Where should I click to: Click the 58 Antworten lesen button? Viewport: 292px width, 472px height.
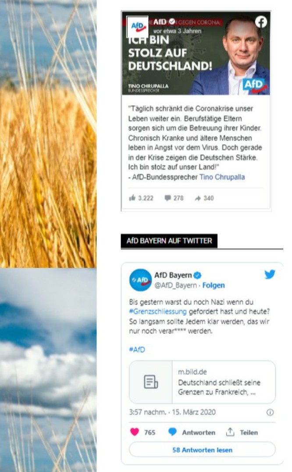(x=202, y=450)
